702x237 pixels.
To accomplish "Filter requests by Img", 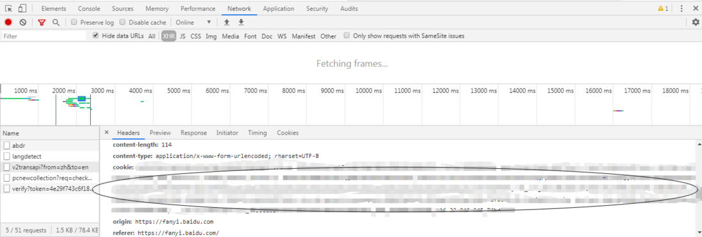I will tap(211, 36).
